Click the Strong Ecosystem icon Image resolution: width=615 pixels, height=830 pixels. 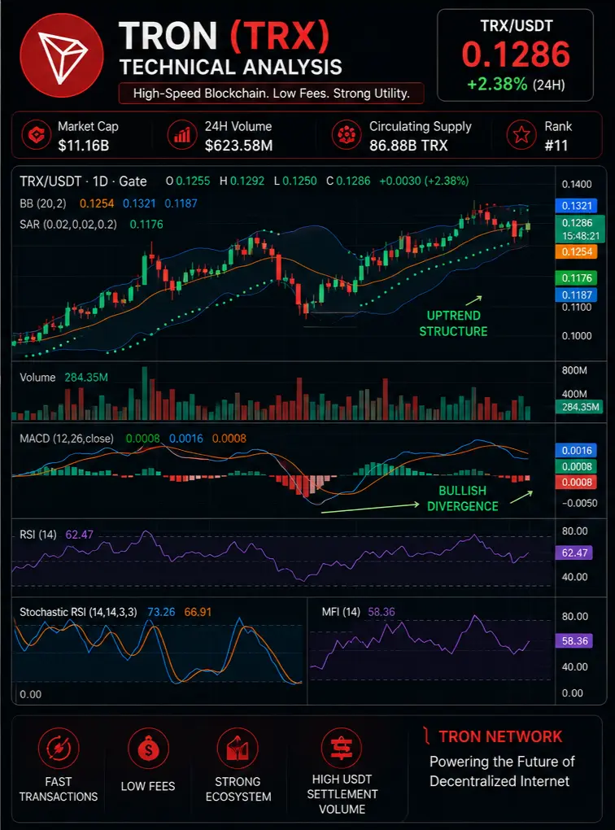click(238, 748)
